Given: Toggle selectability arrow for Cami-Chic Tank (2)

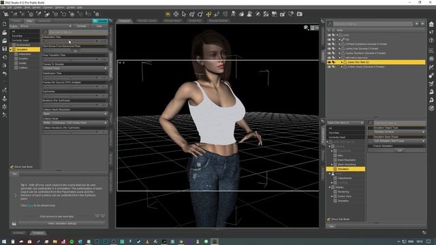Looking at the screenshot, I should (x=334, y=62).
